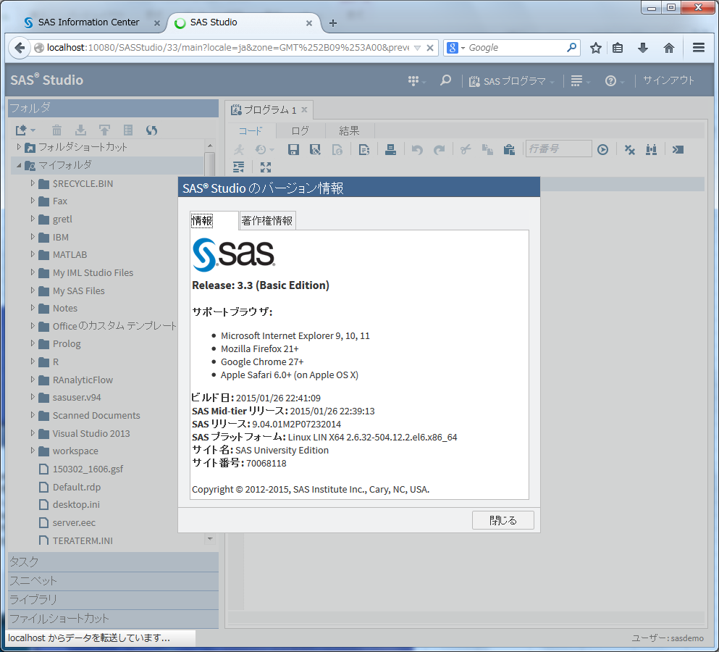Click the Properties icon in folder toolbar

click(128, 130)
